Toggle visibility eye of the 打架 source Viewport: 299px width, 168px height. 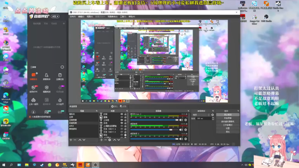(x=122, y=114)
